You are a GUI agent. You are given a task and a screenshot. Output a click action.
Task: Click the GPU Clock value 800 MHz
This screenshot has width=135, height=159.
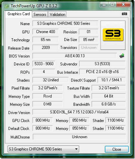[43, 120]
